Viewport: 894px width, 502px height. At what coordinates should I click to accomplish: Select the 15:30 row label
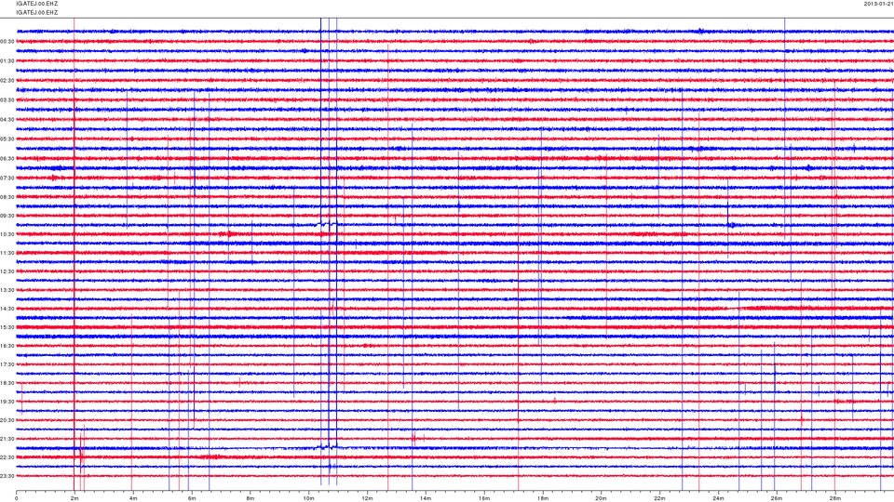coord(7,328)
